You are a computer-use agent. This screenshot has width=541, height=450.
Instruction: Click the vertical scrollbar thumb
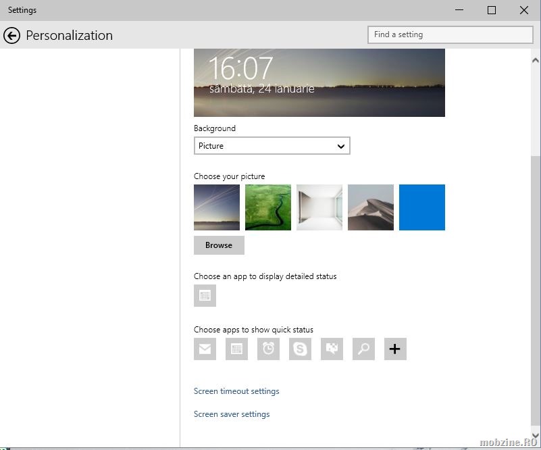point(536,291)
